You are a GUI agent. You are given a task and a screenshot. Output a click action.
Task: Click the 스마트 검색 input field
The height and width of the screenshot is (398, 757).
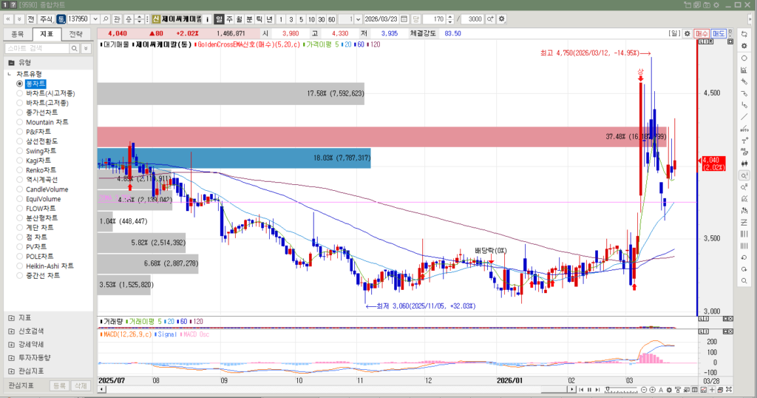[x=37, y=48]
